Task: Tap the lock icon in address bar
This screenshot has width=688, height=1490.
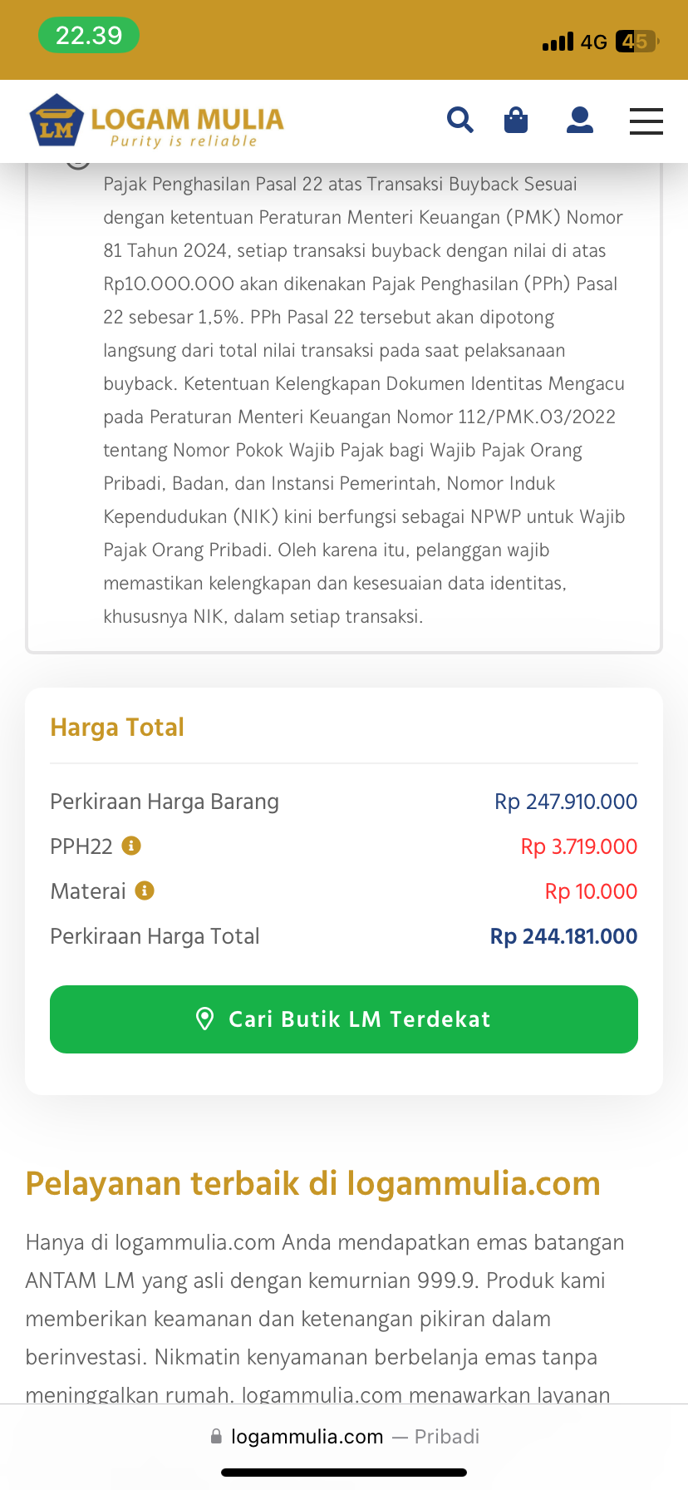Action: tap(216, 1436)
